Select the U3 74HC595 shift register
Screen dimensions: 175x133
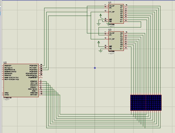tap(116, 41)
